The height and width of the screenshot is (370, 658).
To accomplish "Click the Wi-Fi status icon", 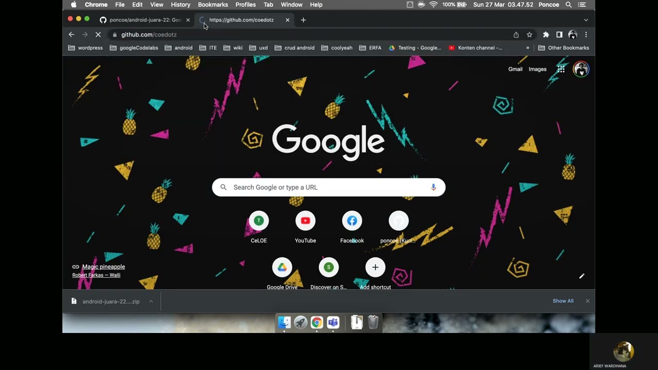I will tap(433, 5).
